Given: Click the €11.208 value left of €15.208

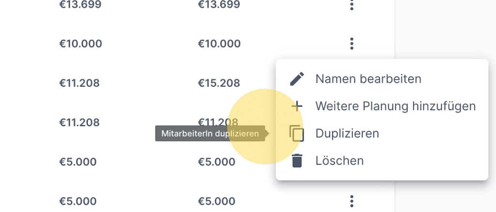Looking at the screenshot, I should click(79, 83).
